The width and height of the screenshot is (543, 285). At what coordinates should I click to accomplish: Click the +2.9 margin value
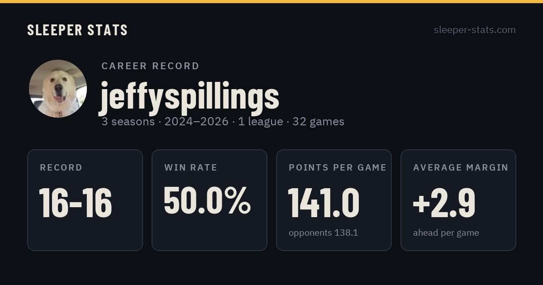pyautogui.click(x=444, y=203)
